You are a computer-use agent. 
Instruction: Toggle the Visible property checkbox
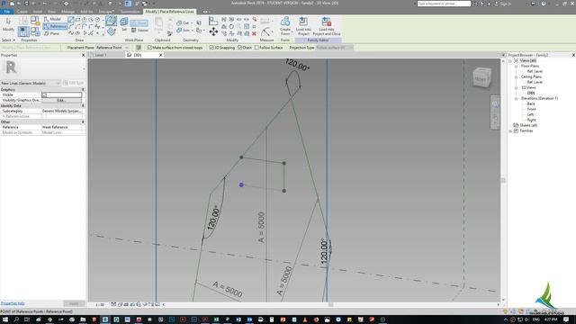44,94
